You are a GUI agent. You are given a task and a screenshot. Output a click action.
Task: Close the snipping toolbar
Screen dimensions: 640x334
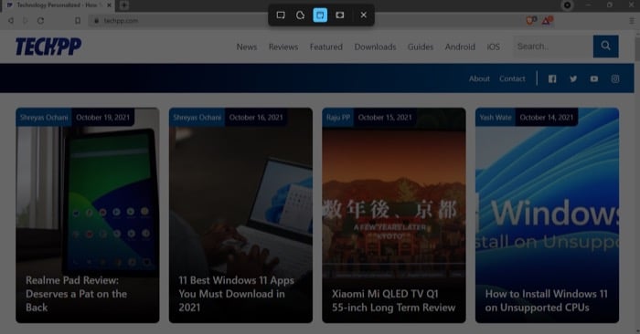(x=363, y=16)
